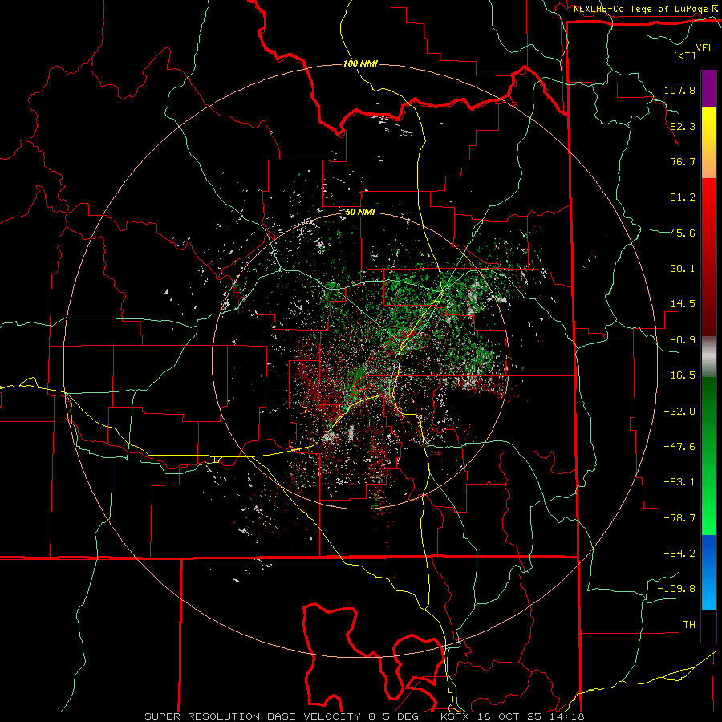This screenshot has height=722, width=722.
Task: Click the [KT] units label
Action: [x=685, y=55]
